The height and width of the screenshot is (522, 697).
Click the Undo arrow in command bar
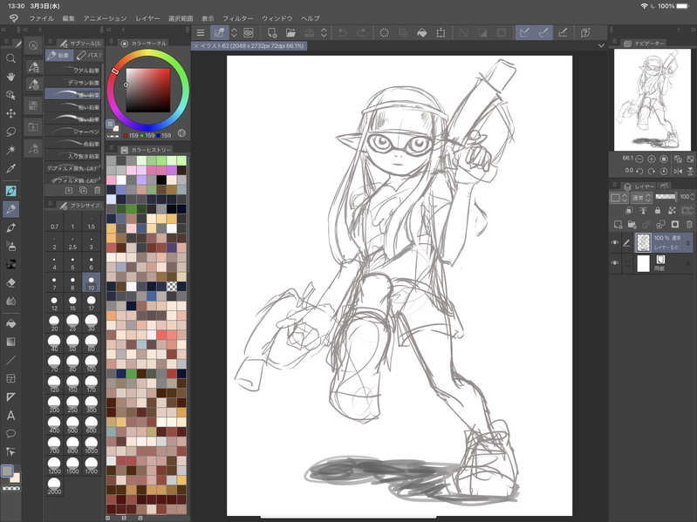pyautogui.click(x=342, y=32)
